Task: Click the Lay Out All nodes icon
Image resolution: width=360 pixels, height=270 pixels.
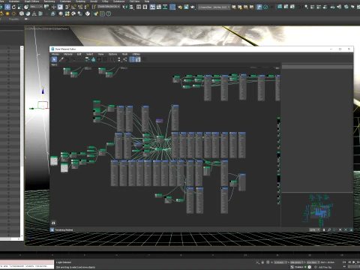Action: pyautogui.click(x=119, y=59)
